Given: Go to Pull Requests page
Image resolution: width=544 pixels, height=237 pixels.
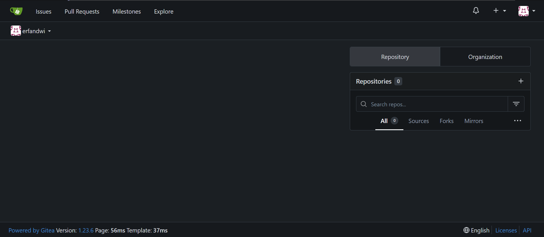Looking at the screenshot, I should click(82, 12).
